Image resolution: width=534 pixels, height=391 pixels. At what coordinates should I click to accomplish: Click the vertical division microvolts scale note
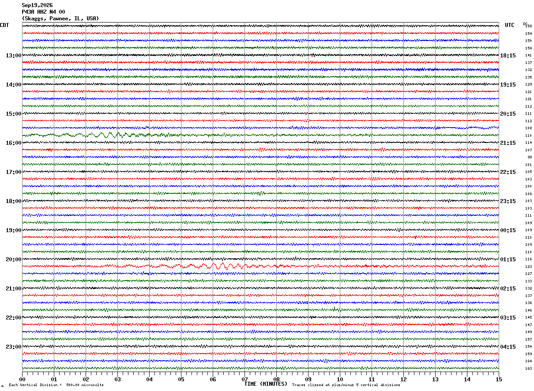pyautogui.click(x=56, y=385)
